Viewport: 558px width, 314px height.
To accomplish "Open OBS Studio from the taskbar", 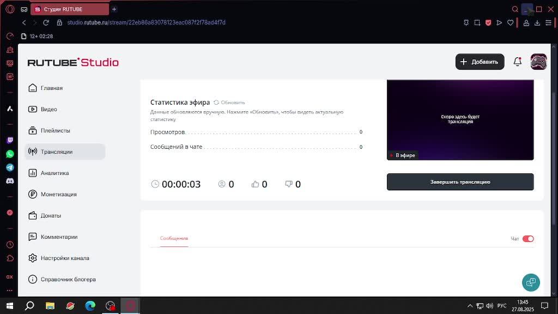I will (110, 306).
